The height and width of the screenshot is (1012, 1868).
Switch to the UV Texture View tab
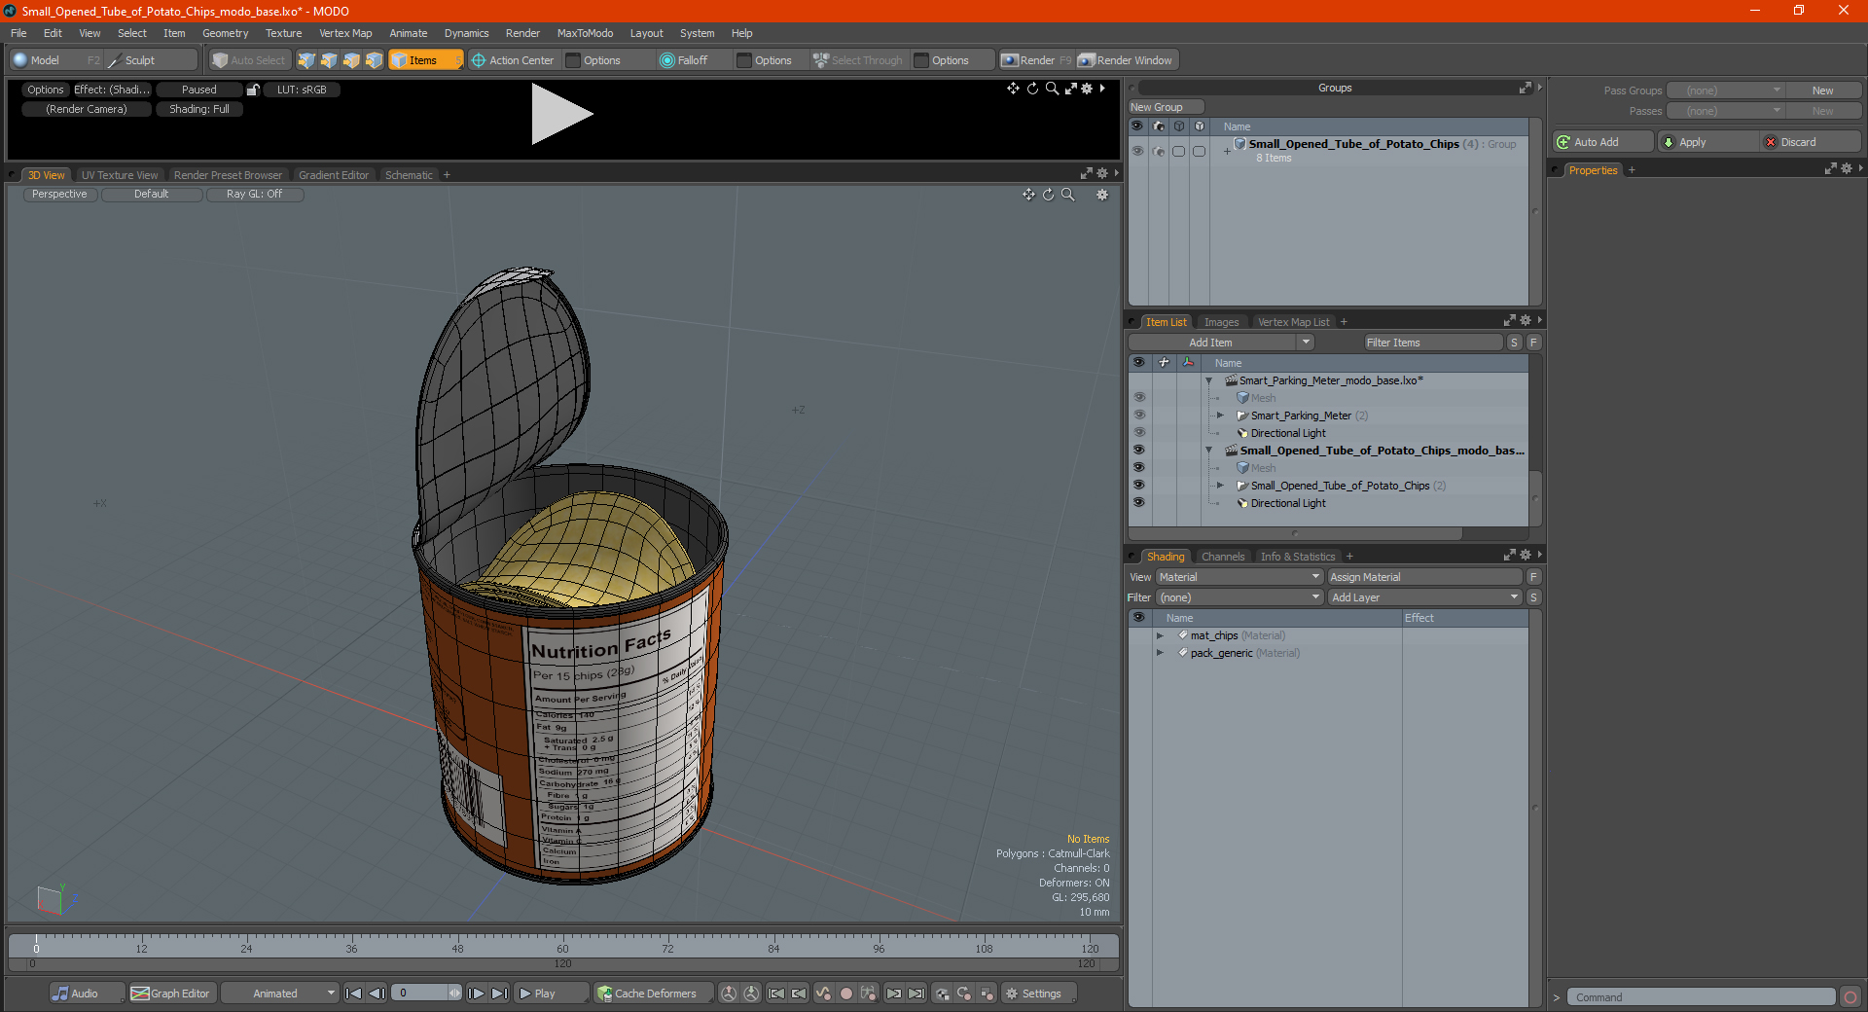(120, 175)
